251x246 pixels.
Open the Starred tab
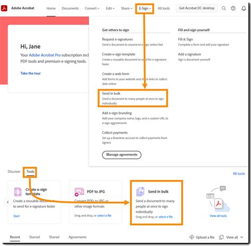click(x=34, y=237)
